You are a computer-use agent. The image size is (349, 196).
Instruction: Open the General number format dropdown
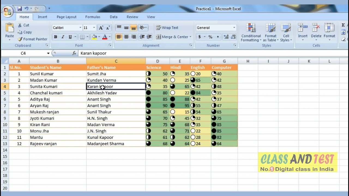point(234,28)
